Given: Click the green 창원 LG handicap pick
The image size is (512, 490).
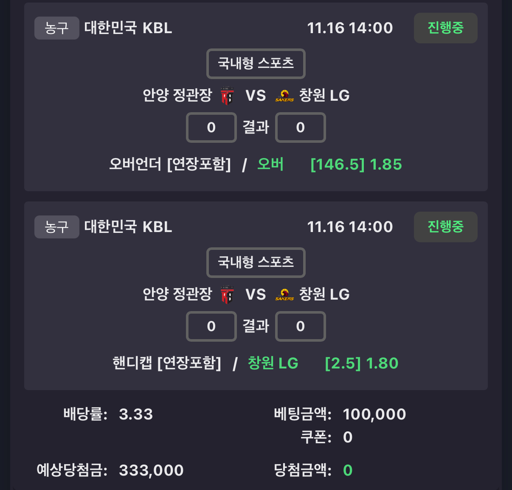Looking at the screenshot, I should pyautogui.click(x=273, y=363).
